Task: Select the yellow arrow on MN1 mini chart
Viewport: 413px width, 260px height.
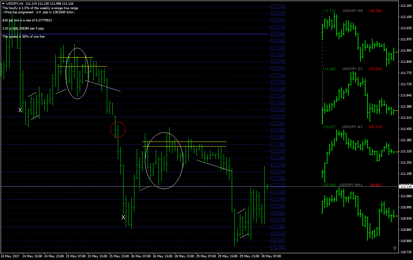Action: point(396,216)
